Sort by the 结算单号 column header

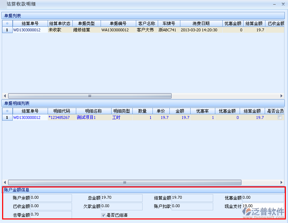[30, 23]
